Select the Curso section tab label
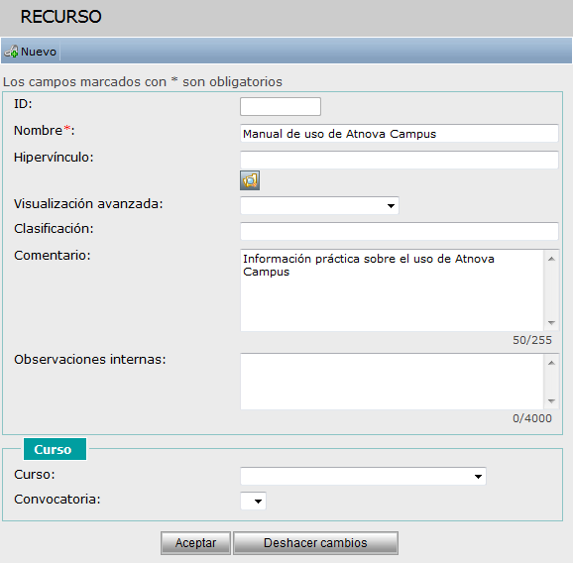 [x=55, y=449]
